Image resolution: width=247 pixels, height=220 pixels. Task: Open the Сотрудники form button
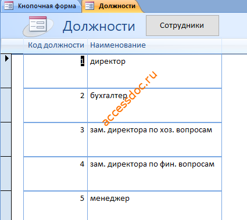182,26
